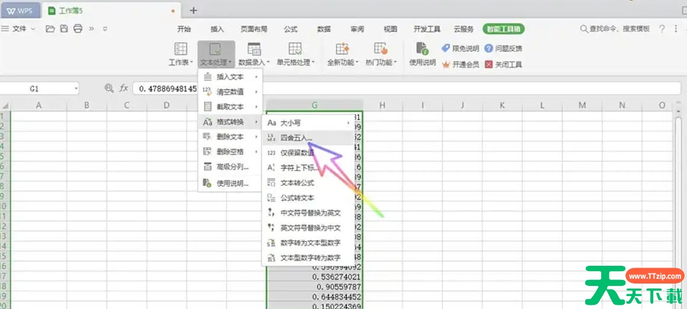This screenshot has width=687, height=309.
Task: Switch to the 智能工具箱 tab
Action: [504, 29]
